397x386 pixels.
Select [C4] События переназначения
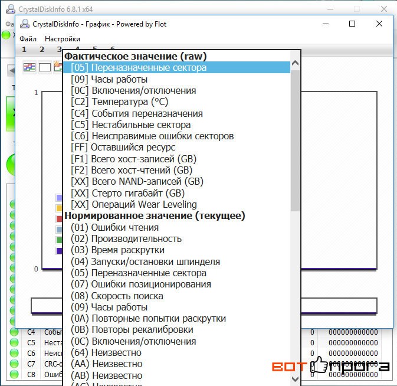point(176,113)
